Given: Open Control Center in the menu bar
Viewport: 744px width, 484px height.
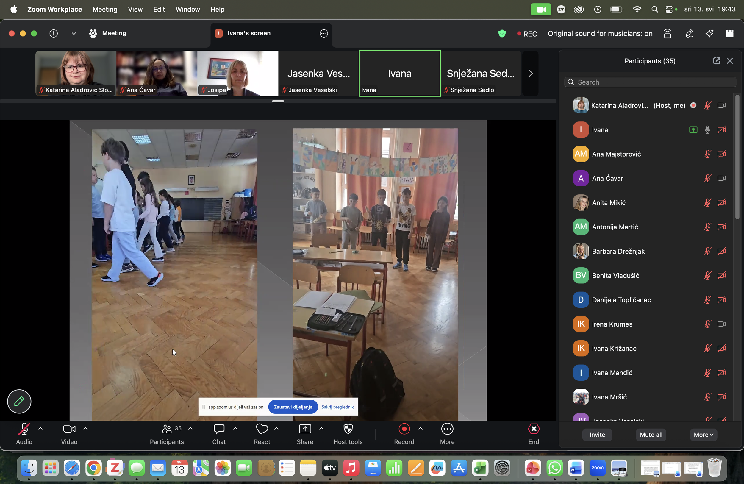Looking at the screenshot, I should pyautogui.click(x=669, y=10).
